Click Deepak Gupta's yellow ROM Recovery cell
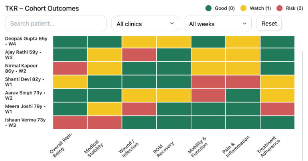This screenshot has width=308, height=161. point(174,42)
